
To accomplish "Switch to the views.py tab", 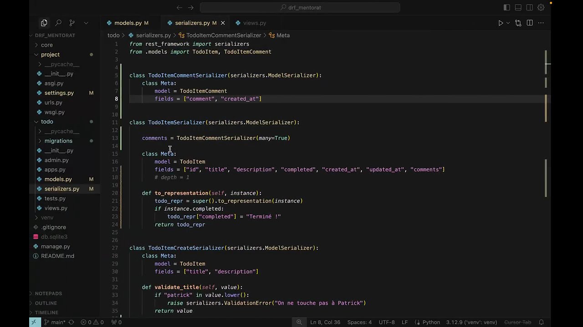I will [255, 23].
